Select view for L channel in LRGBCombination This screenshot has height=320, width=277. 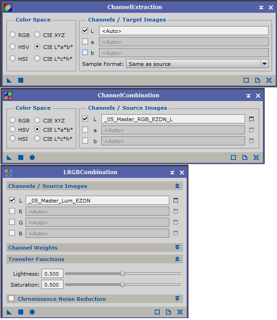(x=176, y=200)
